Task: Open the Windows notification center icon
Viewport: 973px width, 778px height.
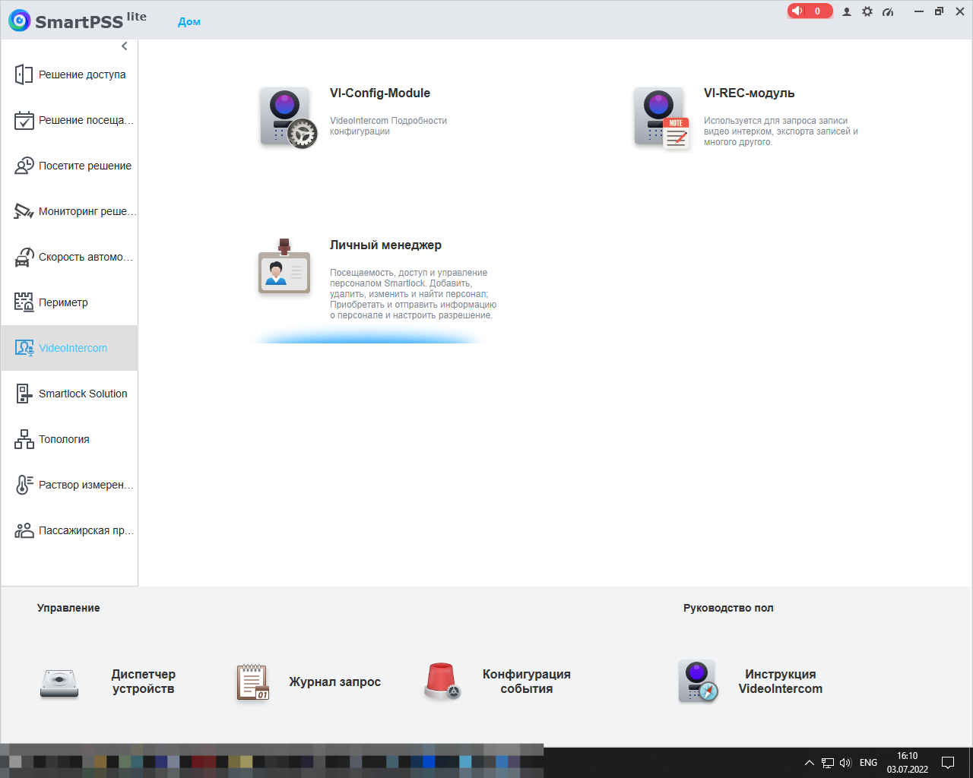Action: click(948, 763)
